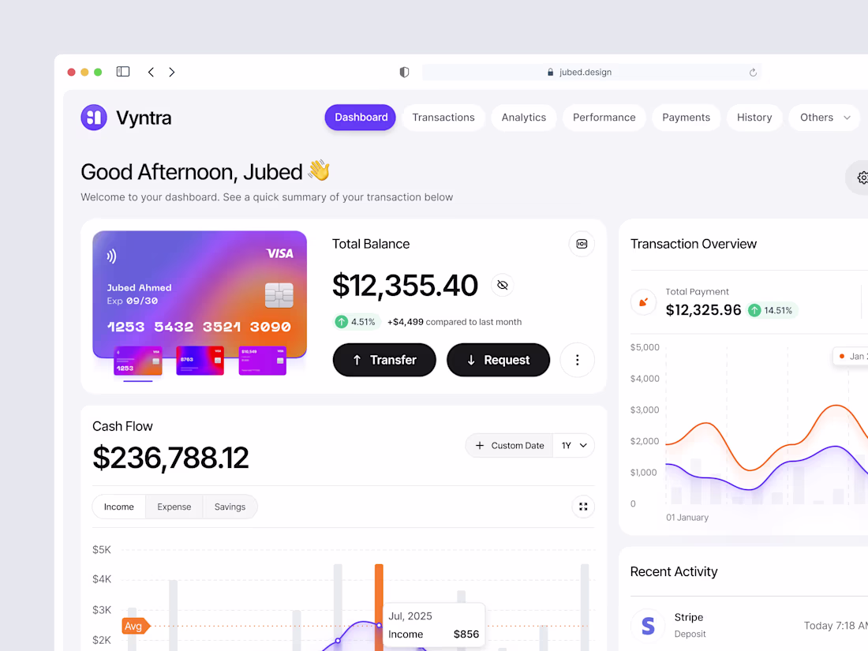Go back with browser back arrow

pyautogui.click(x=151, y=72)
